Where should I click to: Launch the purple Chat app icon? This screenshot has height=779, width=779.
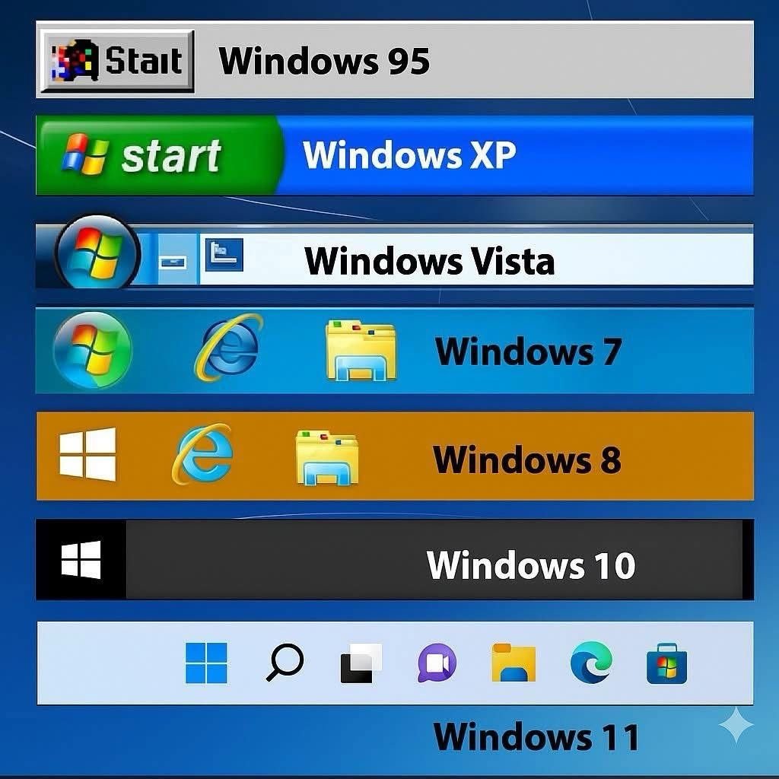pyautogui.click(x=437, y=663)
